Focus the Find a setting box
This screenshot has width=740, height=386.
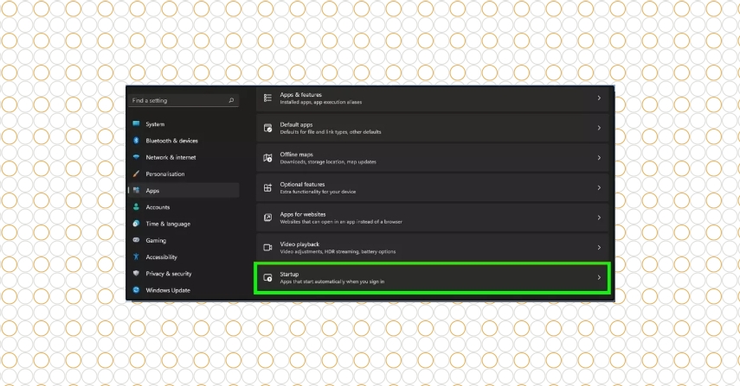click(183, 100)
